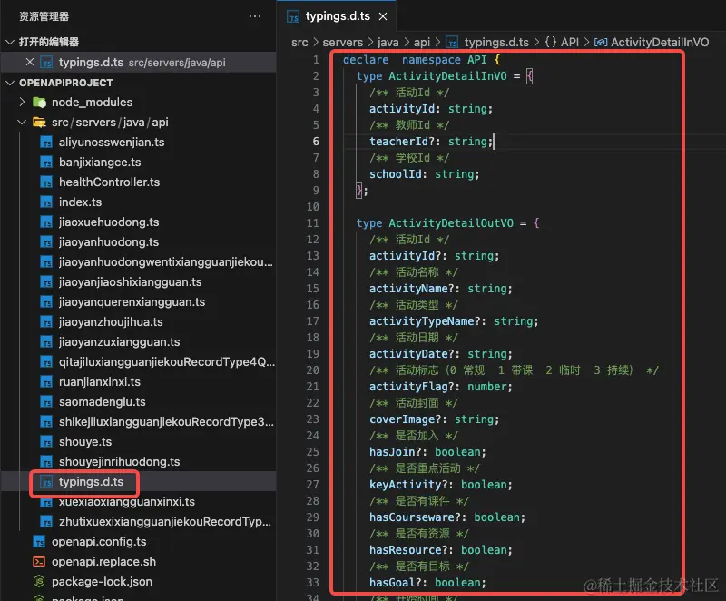Viewport: 726px width, 601px height.
Task: Click the TS icon before typings.d.ts in breadcrumb
Action: [452, 42]
